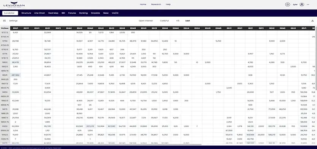Click the EDH2 column header

[79, 28]
